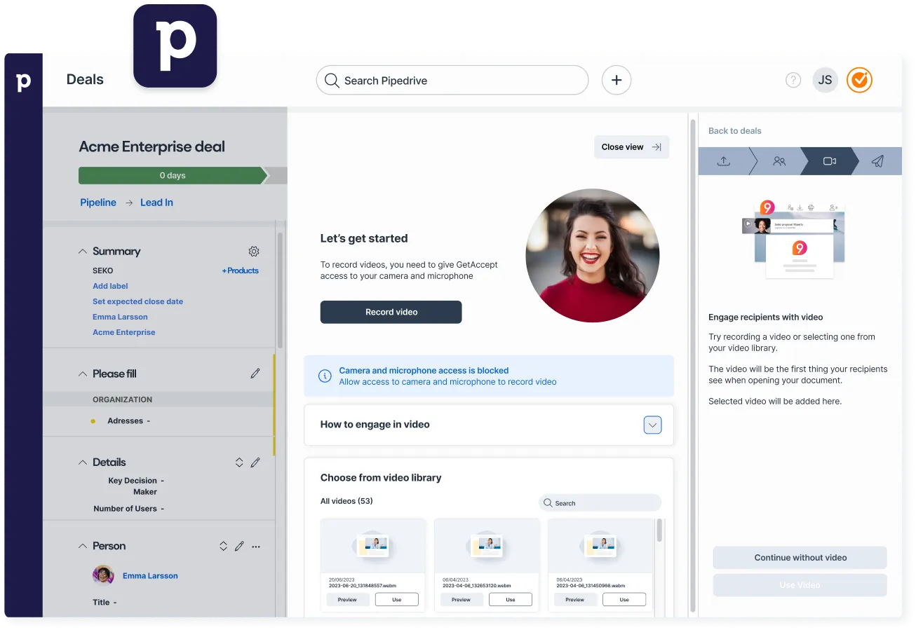Use video 2023-06-20_131848557.webm
This screenshot has height=630, width=916.
[396, 600]
